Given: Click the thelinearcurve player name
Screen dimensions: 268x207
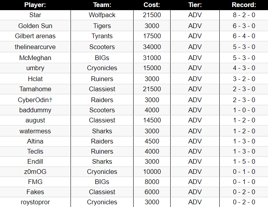Looking at the screenshot, I should click(x=35, y=47).
